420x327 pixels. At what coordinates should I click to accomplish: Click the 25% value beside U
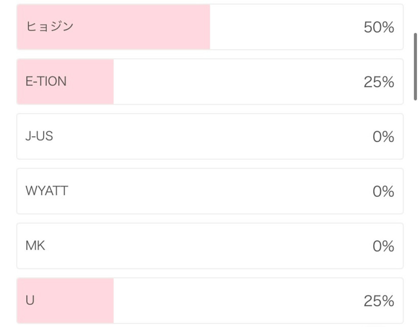click(379, 301)
